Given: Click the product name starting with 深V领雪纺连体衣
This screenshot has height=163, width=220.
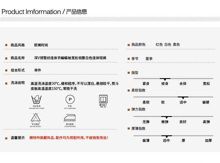Looking at the screenshot, I should tap(70, 58).
